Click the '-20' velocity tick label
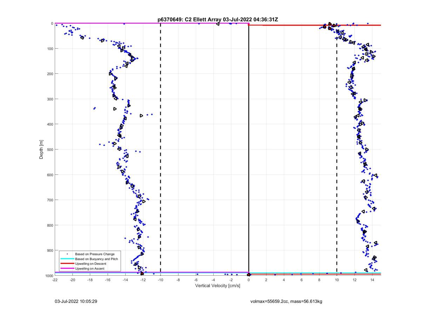Screen dimensions: 421x310 pyautogui.click(x=73, y=280)
